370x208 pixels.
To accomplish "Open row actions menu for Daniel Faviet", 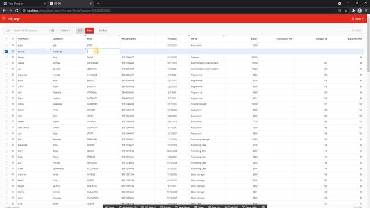I will click(x=13, y=110).
